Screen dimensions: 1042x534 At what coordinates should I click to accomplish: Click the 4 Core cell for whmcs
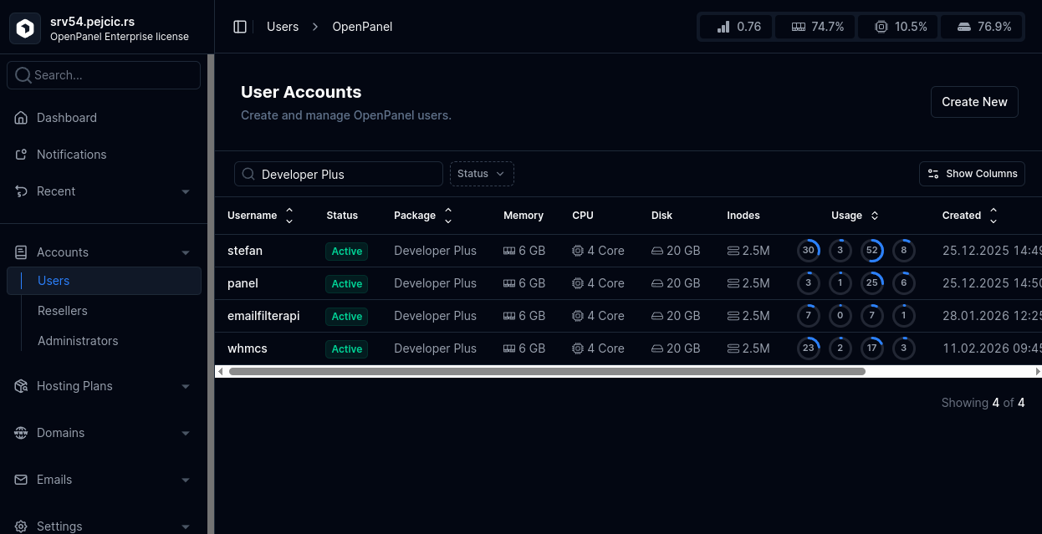pyautogui.click(x=599, y=348)
